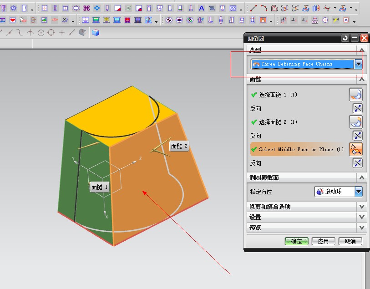Viewport: 370px width, 289px height.
Task: Toggle the plus-shaped existing point snap
Action: [x=61, y=33]
